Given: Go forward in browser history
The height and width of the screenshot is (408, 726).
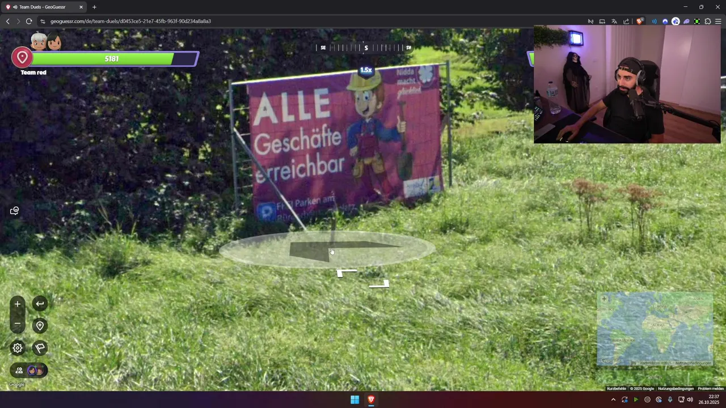Looking at the screenshot, I should (18, 21).
